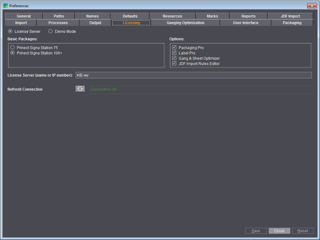Viewport: 320px width, 240px height.
Task: Switch to the User Interface tab
Action: (x=246, y=22)
